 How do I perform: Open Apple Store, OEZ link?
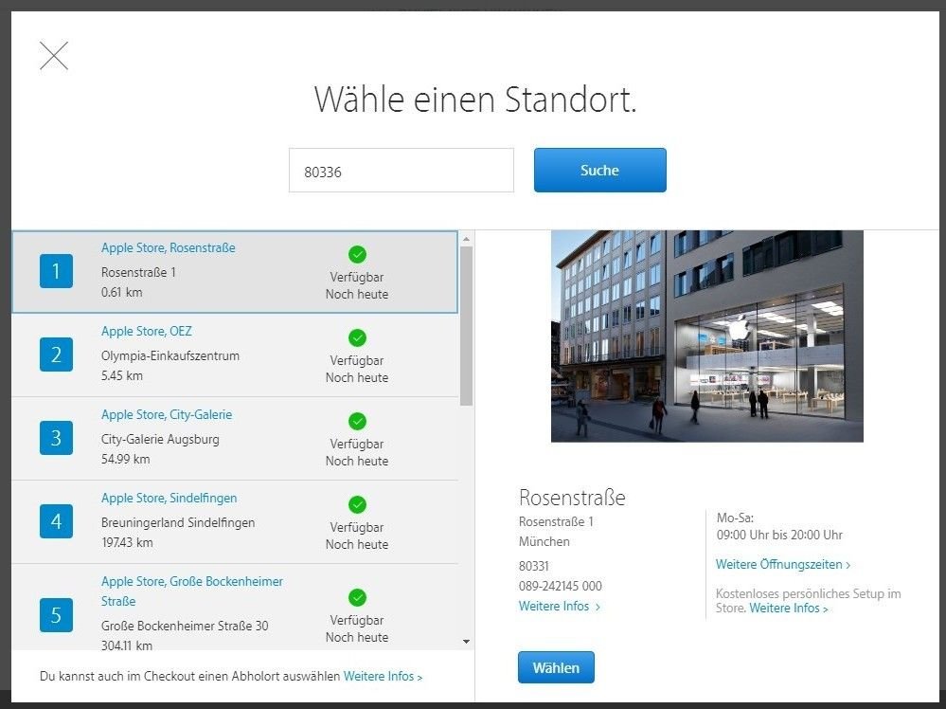[x=147, y=331]
